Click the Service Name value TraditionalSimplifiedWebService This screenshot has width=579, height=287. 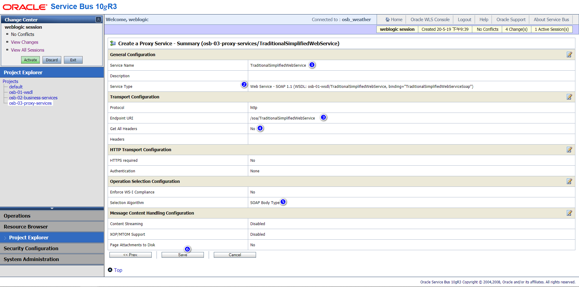[278, 65]
